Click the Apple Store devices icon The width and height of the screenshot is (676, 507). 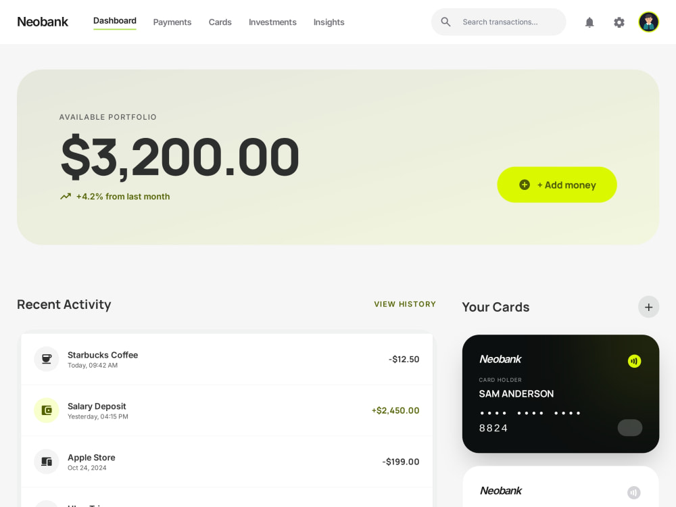pos(47,461)
